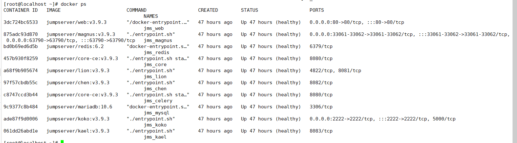Click container name jms_mysql
This screenshot has width=517, height=143.
156,113
